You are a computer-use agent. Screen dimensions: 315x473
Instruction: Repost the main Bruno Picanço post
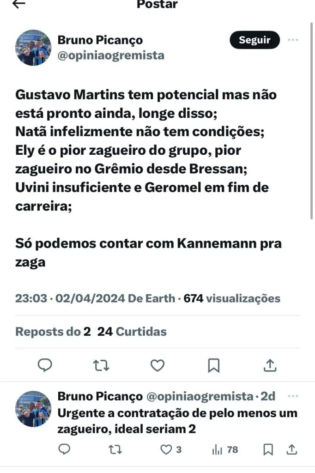[x=101, y=365]
